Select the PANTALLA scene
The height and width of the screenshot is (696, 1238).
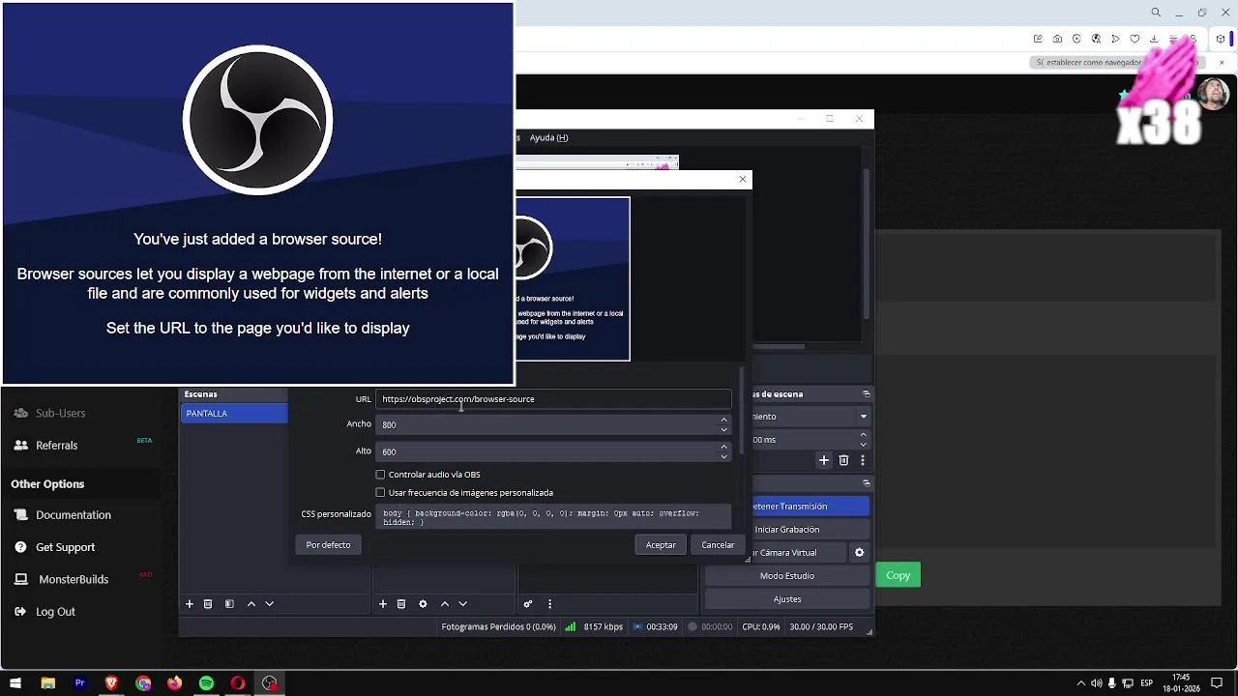point(235,414)
